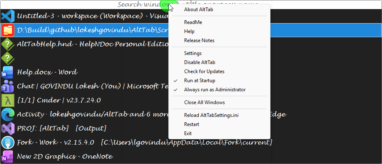
Task: Open Release Notes from the menu
Action: (x=219, y=40)
